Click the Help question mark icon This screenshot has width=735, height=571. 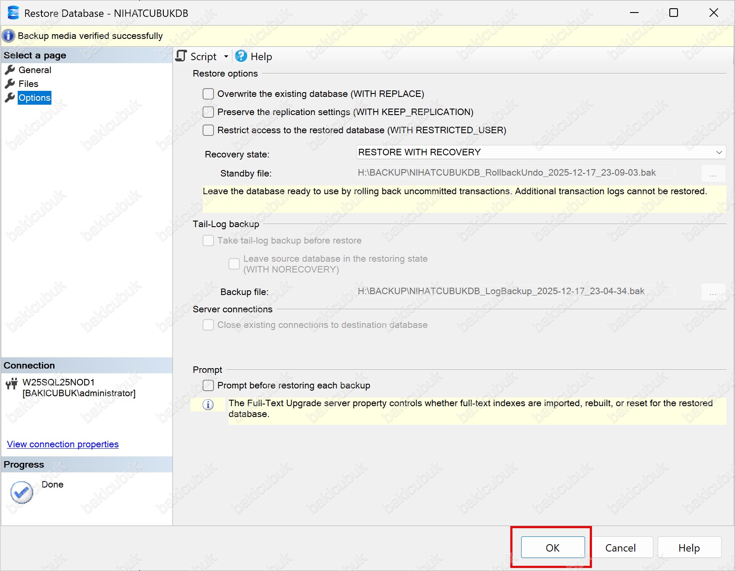tap(241, 56)
